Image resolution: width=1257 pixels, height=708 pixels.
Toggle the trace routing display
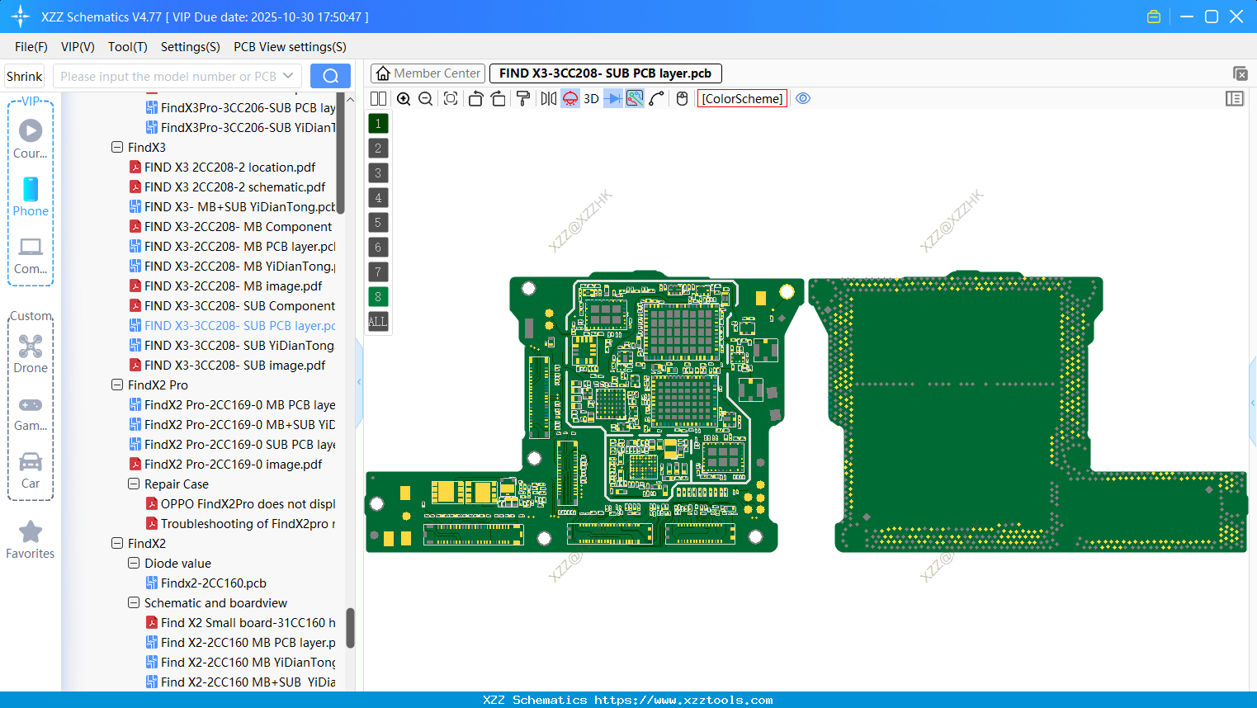[x=635, y=99]
